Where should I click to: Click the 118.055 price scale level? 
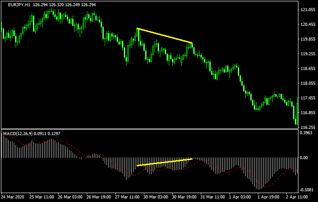[x=308, y=83]
